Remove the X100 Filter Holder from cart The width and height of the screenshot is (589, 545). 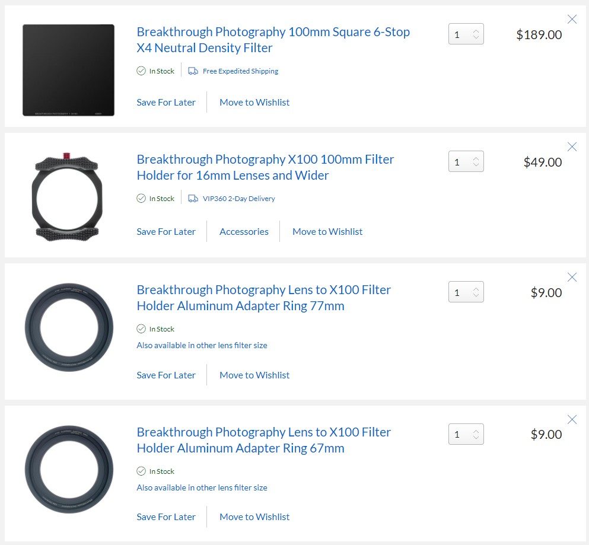coord(572,146)
